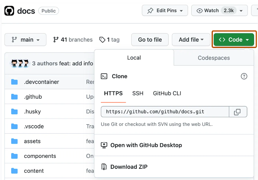The image size is (258, 180).
Task: Open the components folder
Action: [x=40, y=156]
